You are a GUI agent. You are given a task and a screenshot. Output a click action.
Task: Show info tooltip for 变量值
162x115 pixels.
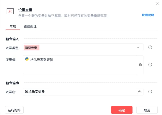pyautogui.click(x=150, y=65)
